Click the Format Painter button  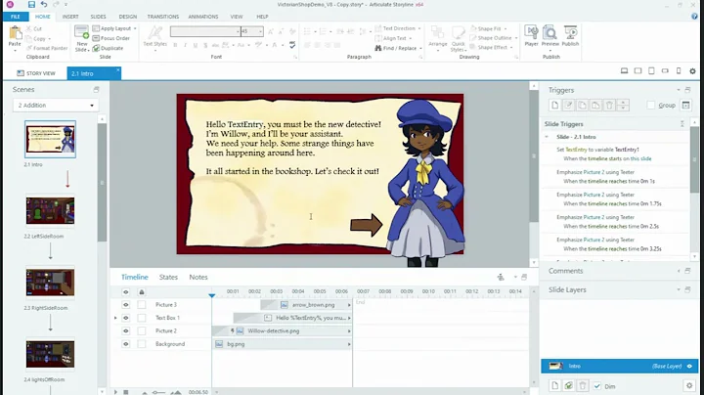pyautogui.click(x=47, y=48)
